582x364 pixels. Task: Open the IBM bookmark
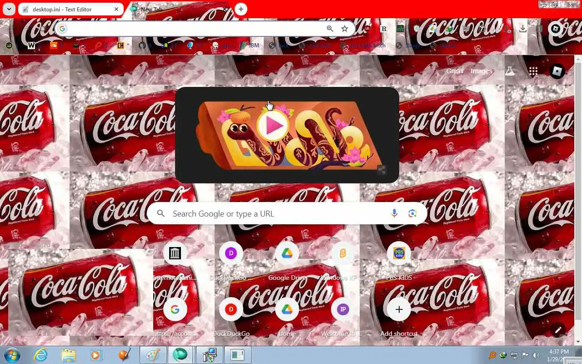pyautogui.click(x=249, y=45)
